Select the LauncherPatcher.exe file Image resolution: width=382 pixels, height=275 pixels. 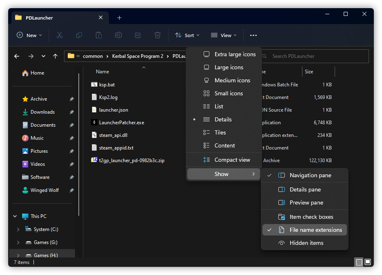[121, 123]
